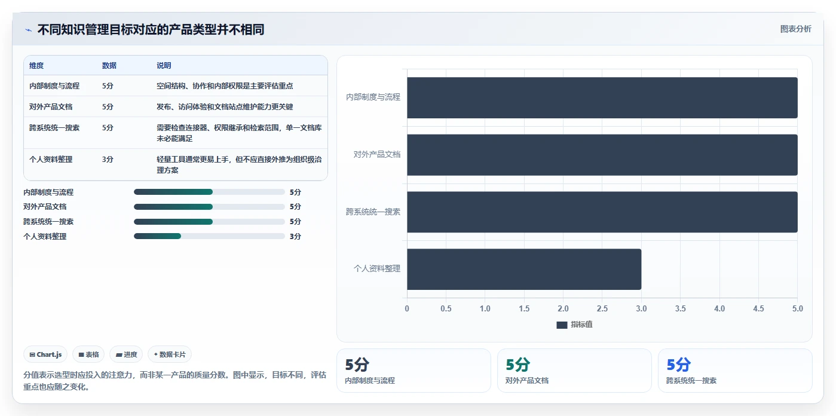Select the 表格 tag chip
This screenshot has height=416, width=836.
88,354
